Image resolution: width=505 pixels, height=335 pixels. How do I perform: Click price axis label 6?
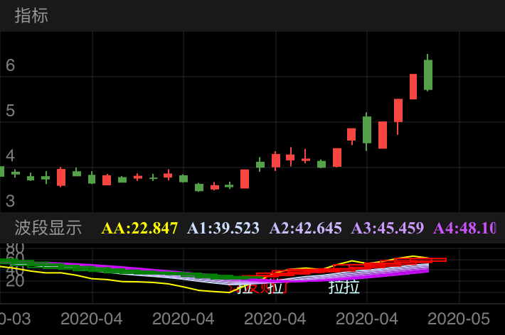coord(10,65)
